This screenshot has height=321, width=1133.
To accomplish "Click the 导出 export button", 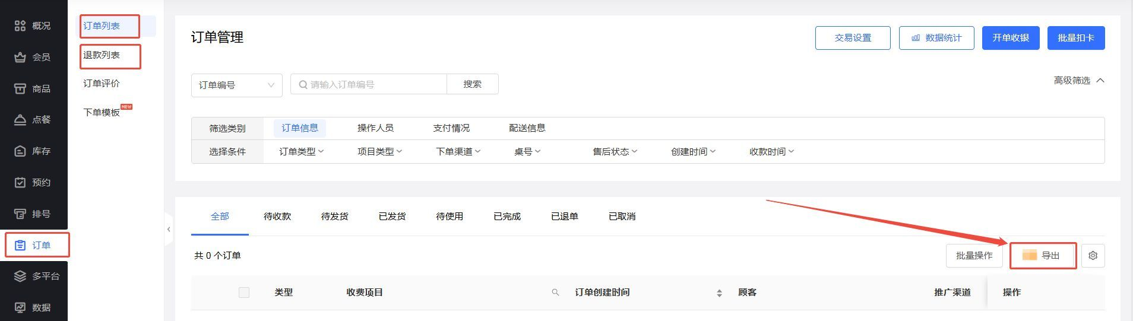I will (1043, 256).
